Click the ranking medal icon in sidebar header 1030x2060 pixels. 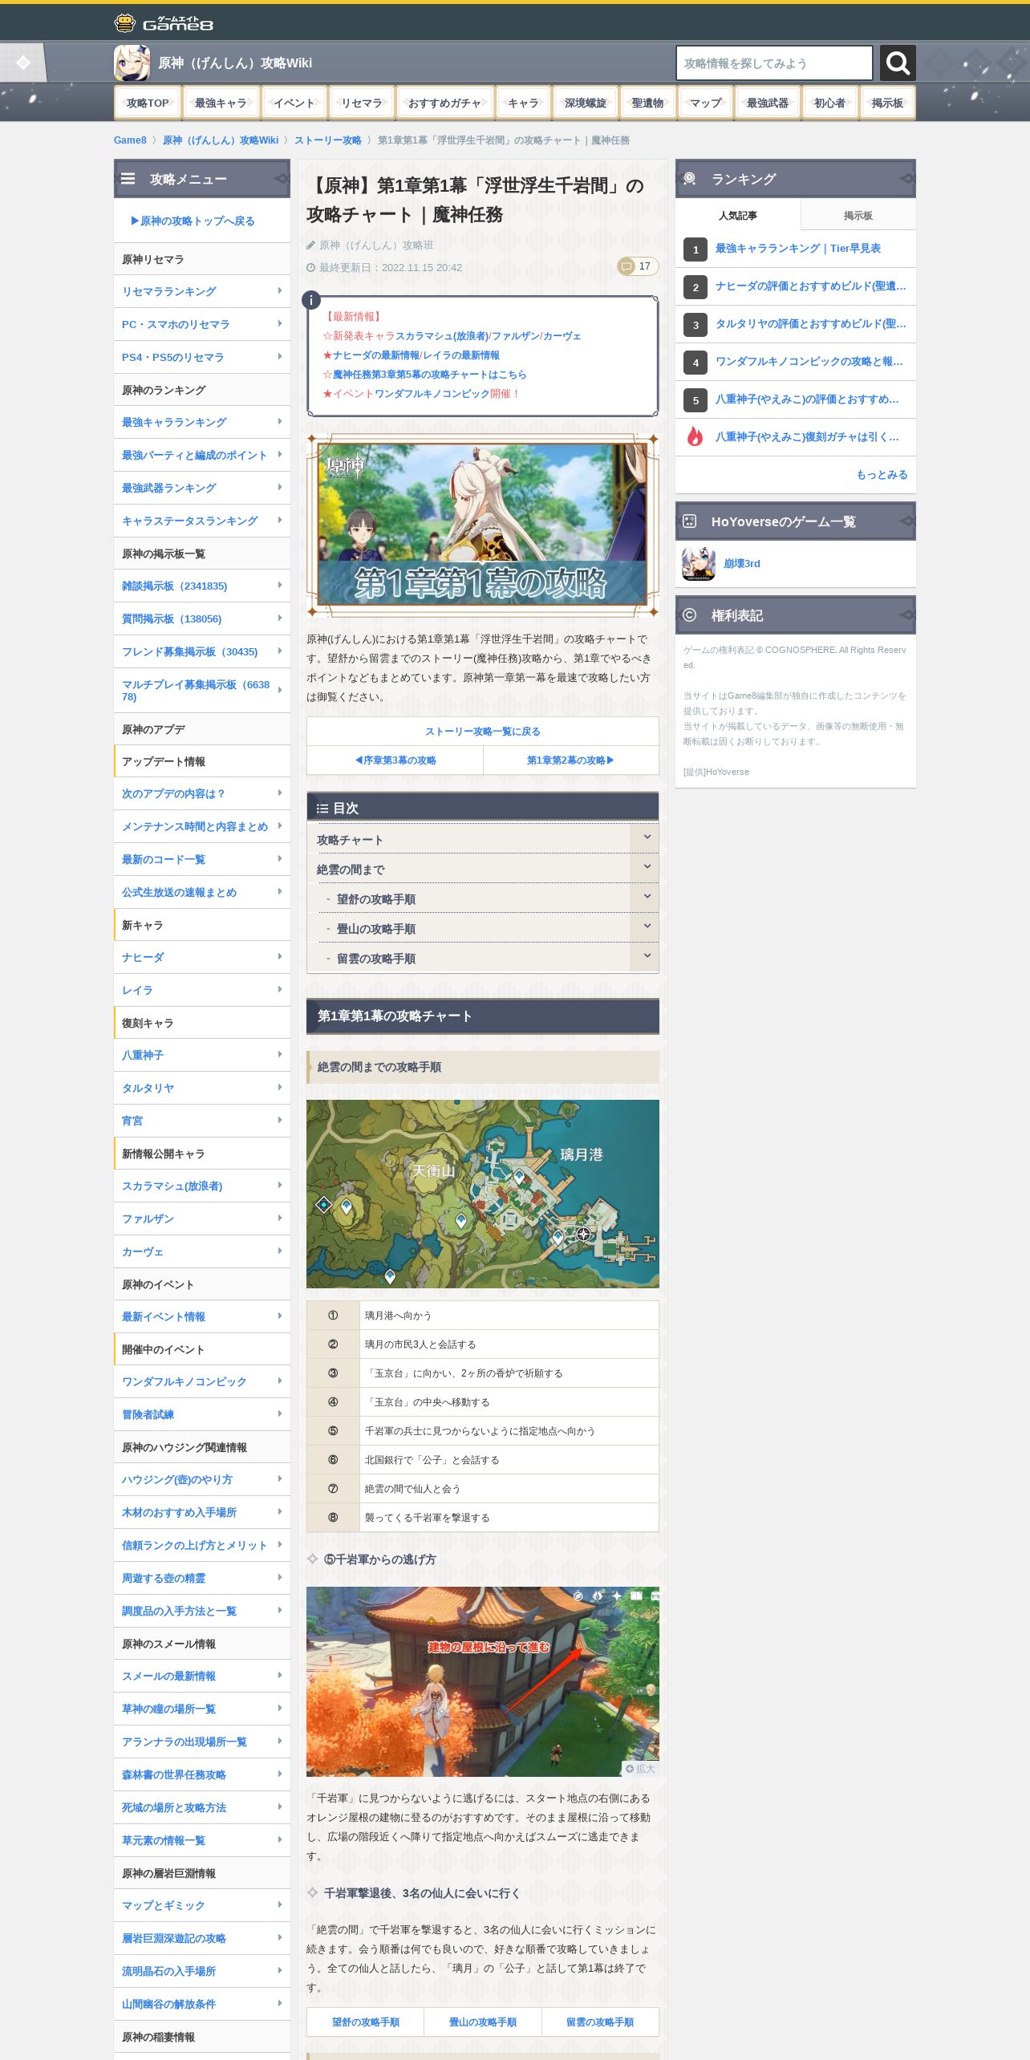[690, 178]
